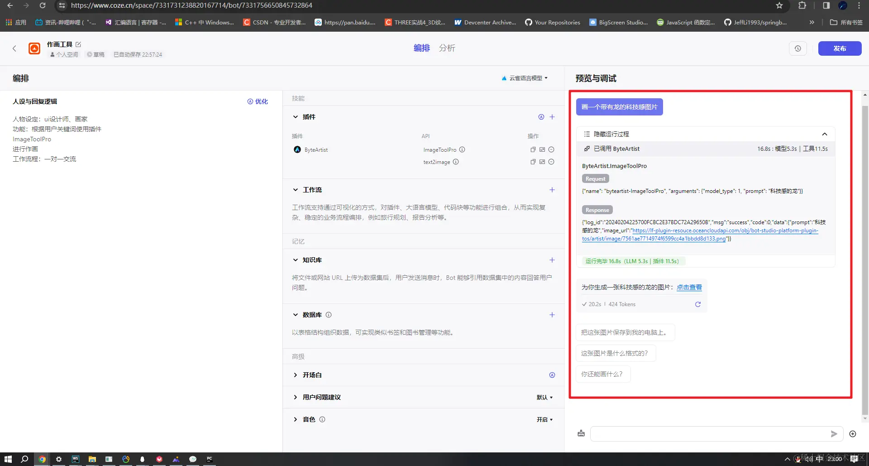The height and width of the screenshot is (466, 869).
Task: Reload the page in Chrome
Action: (43, 5)
